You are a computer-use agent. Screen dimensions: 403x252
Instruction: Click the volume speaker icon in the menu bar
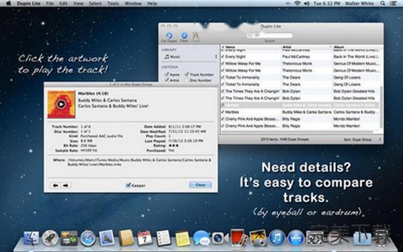click(x=307, y=3)
